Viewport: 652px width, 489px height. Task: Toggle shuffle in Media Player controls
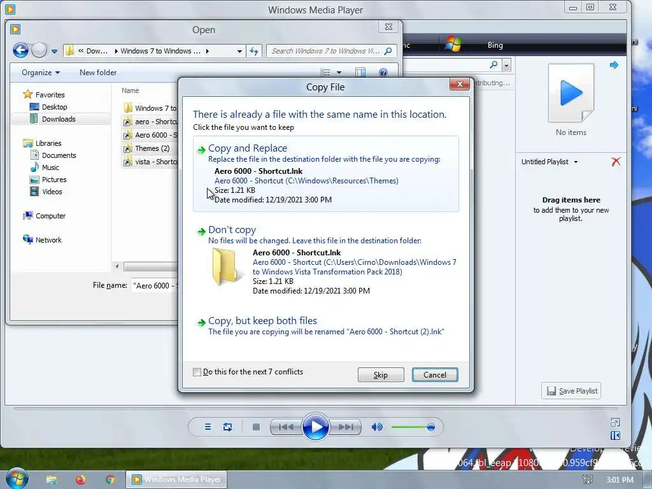[x=208, y=427]
